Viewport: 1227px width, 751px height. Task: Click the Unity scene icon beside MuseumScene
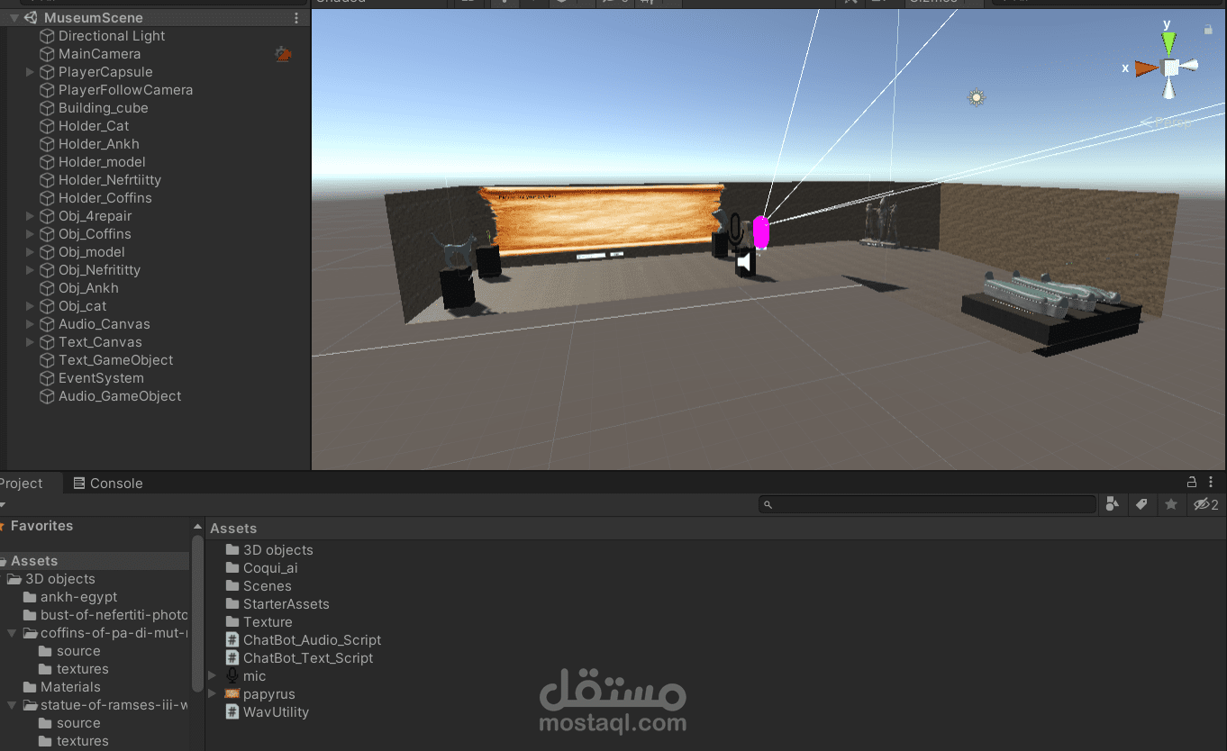tap(31, 18)
